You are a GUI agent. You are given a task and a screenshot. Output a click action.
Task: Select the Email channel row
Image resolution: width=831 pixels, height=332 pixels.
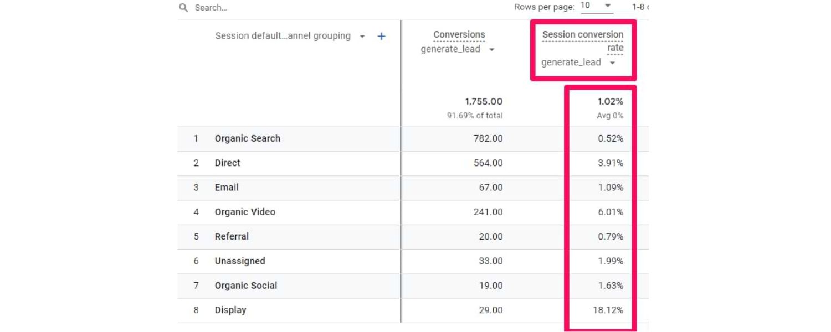pyautogui.click(x=226, y=187)
